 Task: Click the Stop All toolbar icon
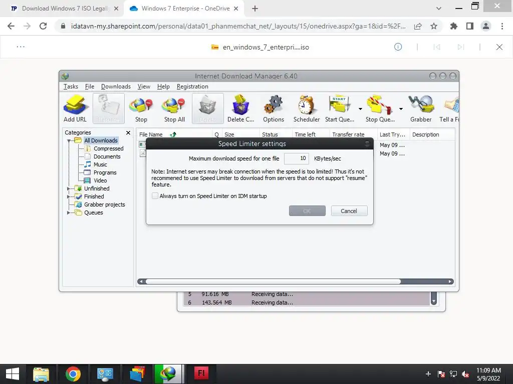[x=174, y=108]
